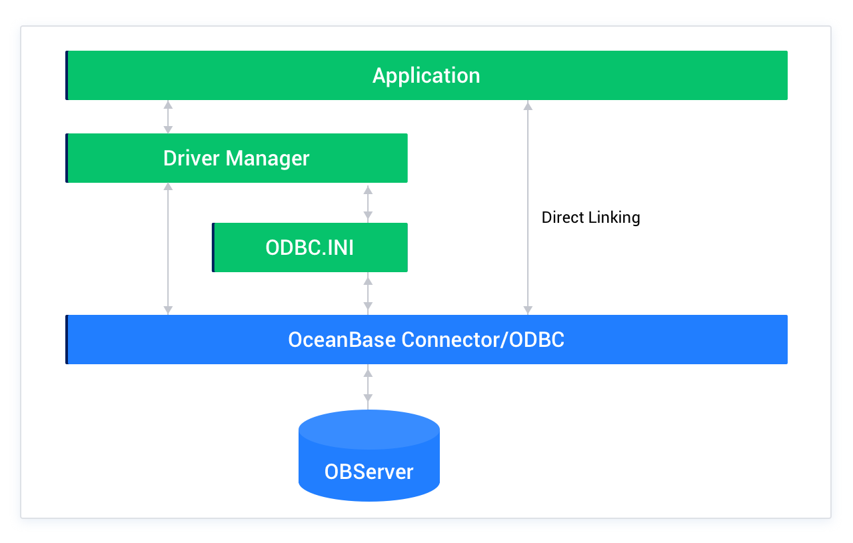Click the OBServer database label
853x543 pixels.
(x=369, y=472)
